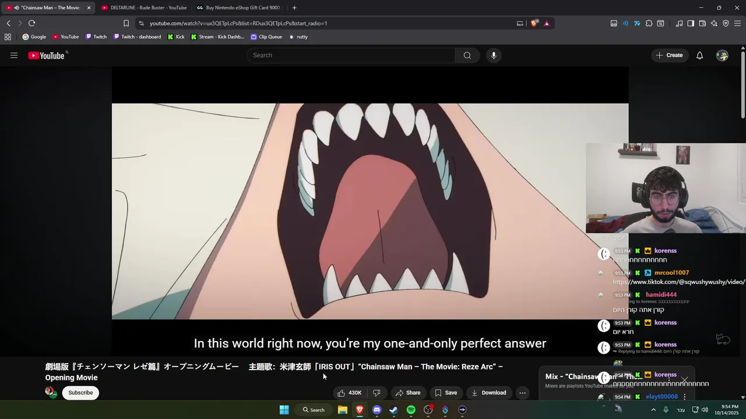Open Windows Start menu
The width and height of the screenshot is (746, 419).
tap(284, 410)
